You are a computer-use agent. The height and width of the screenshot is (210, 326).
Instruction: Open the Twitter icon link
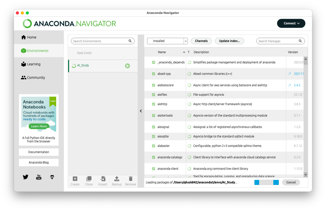tap(26, 177)
